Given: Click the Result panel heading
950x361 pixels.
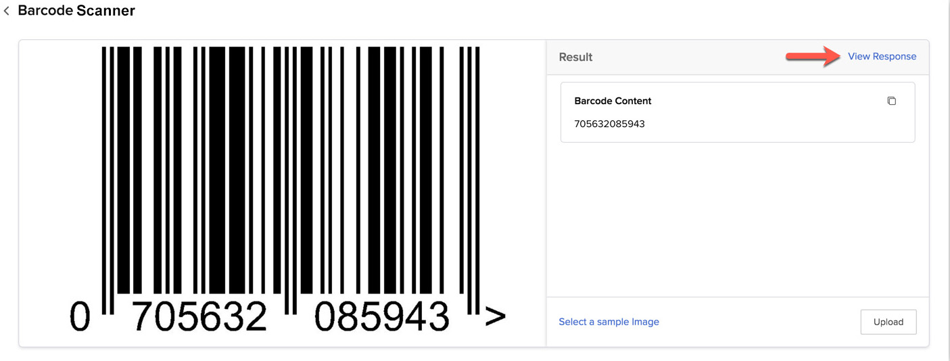Looking at the screenshot, I should click(x=575, y=57).
